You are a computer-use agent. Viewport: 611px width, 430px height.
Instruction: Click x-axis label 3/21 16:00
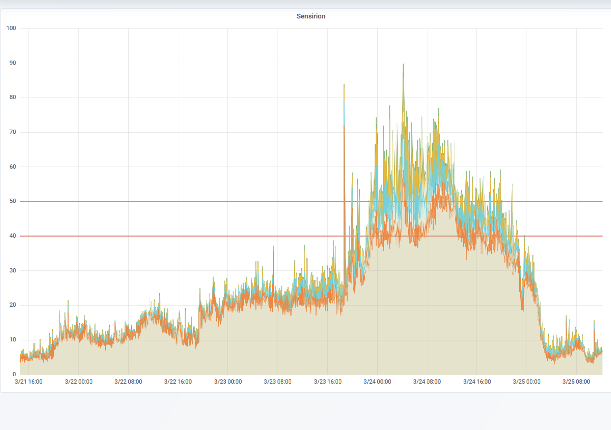point(28,382)
